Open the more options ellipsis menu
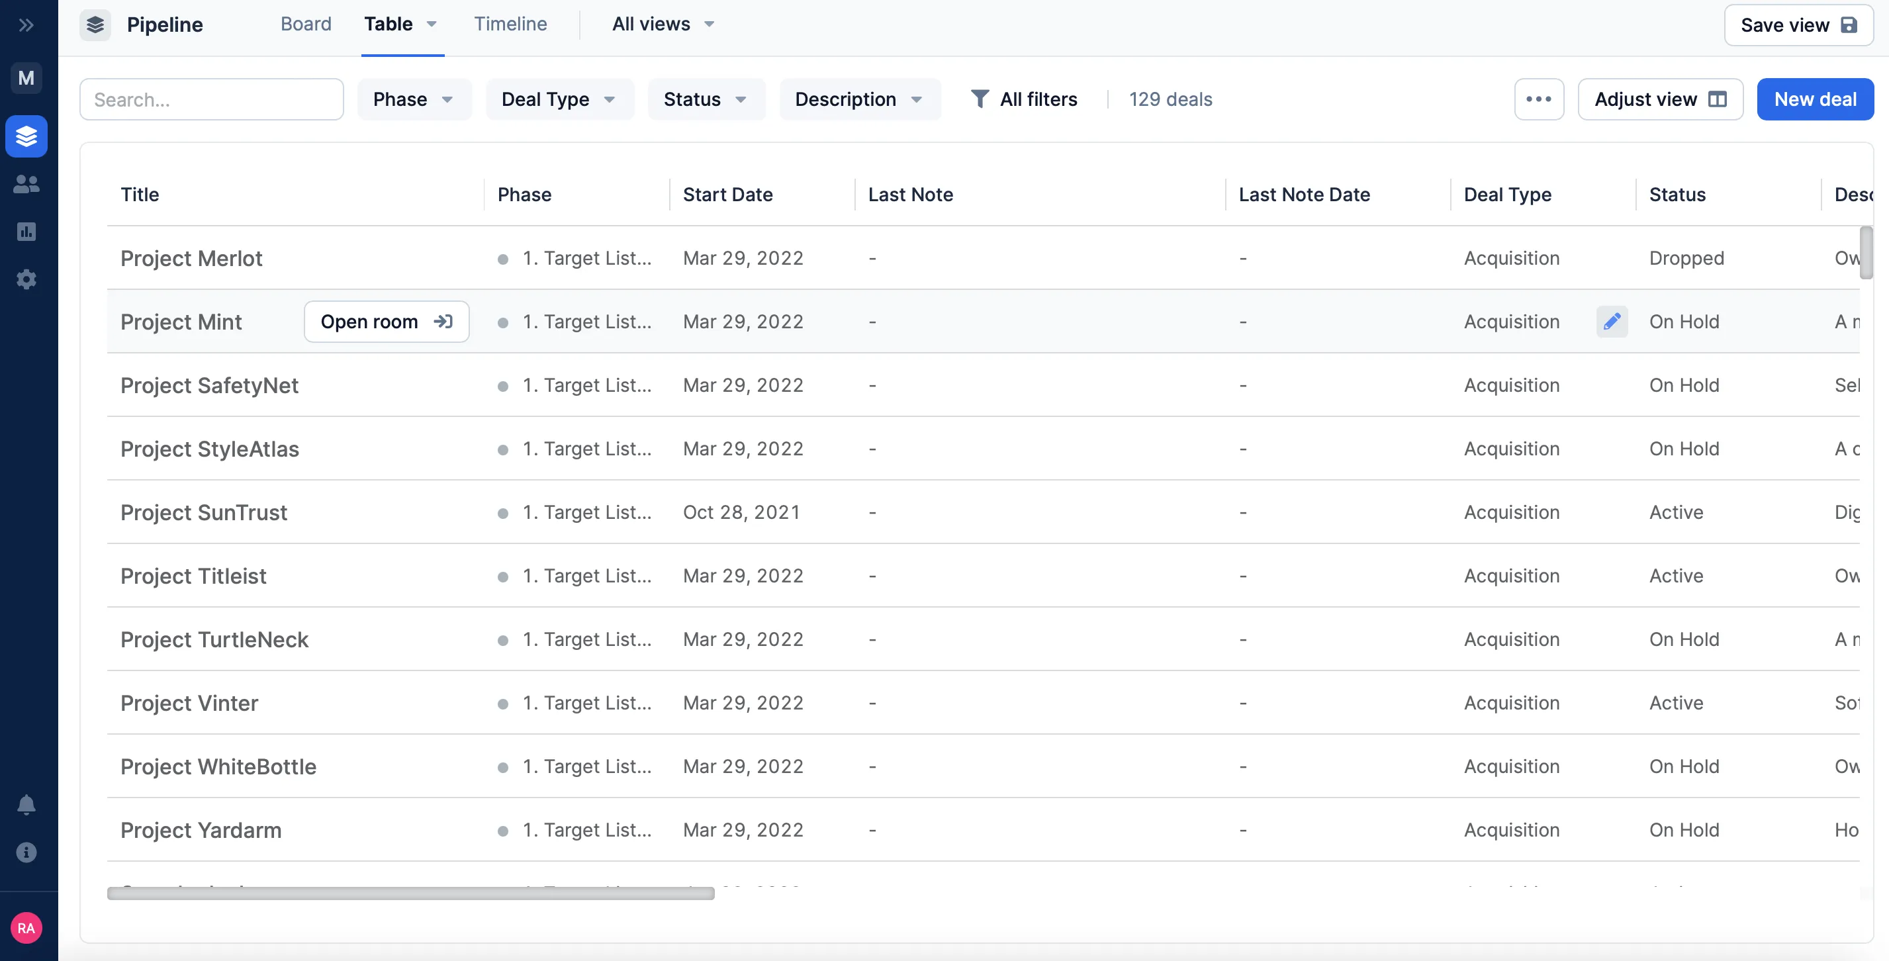This screenshot has width=1889, height=961. [x=1540, y=99]
